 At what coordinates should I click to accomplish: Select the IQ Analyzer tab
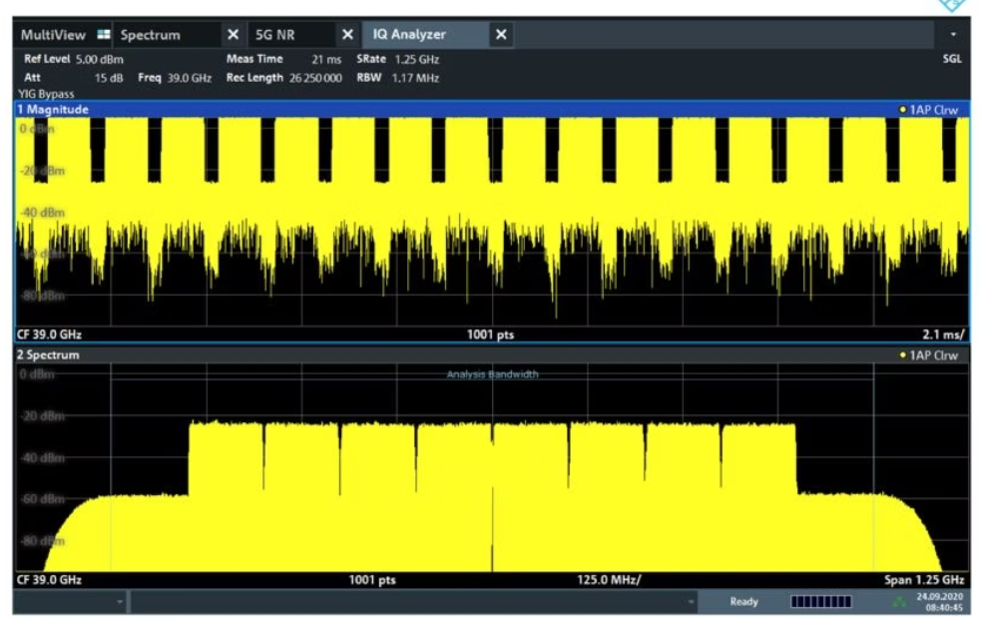(x=409, y=35)
